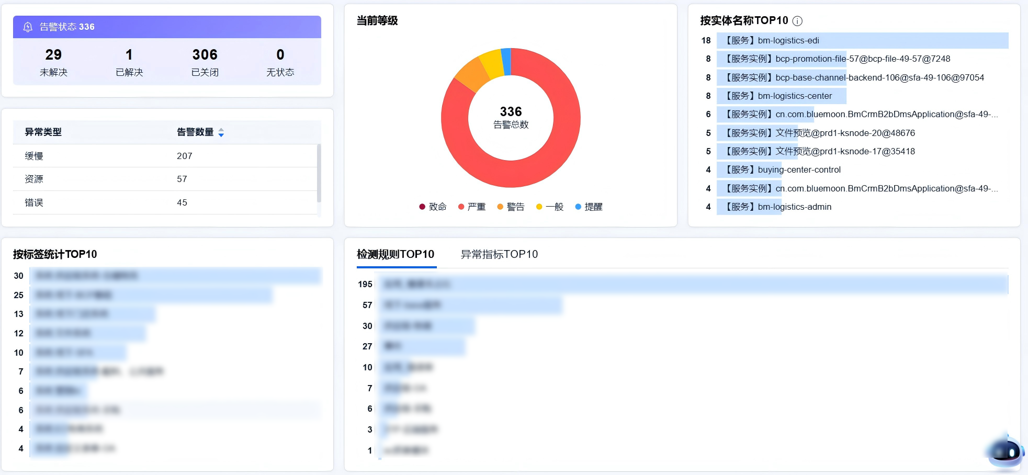Screen dimensions: 1028x475
Task: Click the blue 提醒 donut segment
Action: (x=506, y=62)
